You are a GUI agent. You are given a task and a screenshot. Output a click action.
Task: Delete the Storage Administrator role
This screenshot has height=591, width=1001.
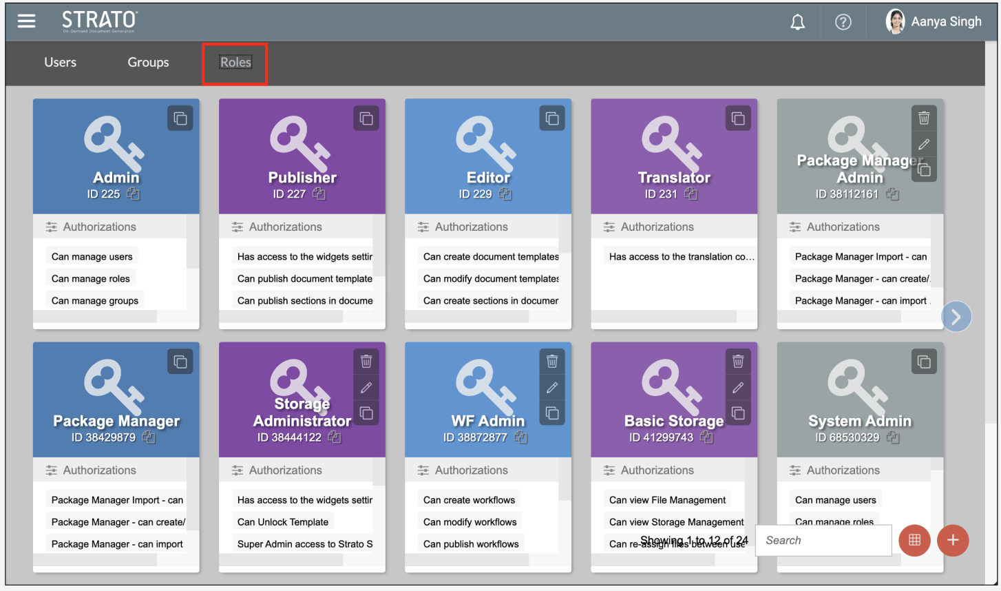[366, 362]
